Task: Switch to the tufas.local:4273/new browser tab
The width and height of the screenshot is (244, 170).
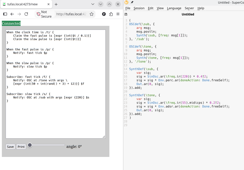Action: coord(26,4)
